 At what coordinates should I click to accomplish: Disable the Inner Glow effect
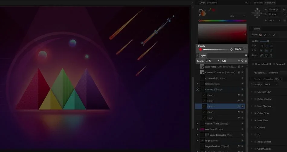(x=255, y=120)
